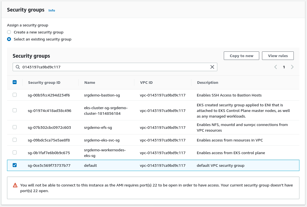Click page number 1 in pagination
The height and width of the screenshot is (207, 307).
coord(284,67)
